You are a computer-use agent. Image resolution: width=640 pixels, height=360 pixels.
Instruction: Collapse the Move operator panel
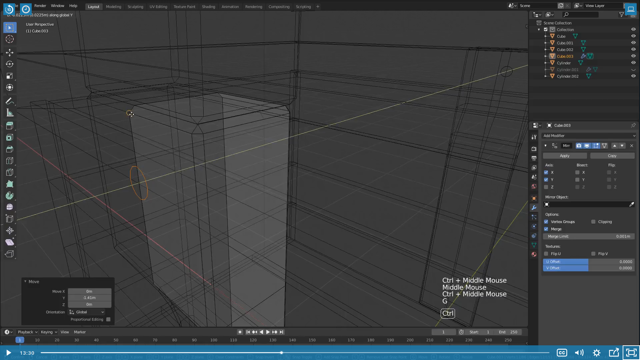coord(25,281)
